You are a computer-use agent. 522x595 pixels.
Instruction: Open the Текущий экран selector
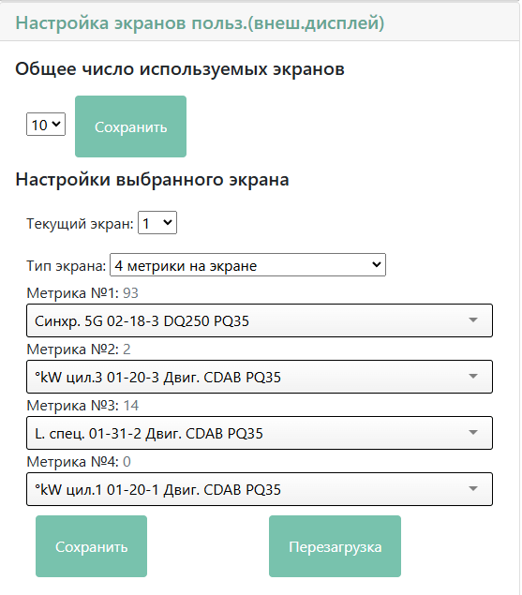tap(157, 223)
